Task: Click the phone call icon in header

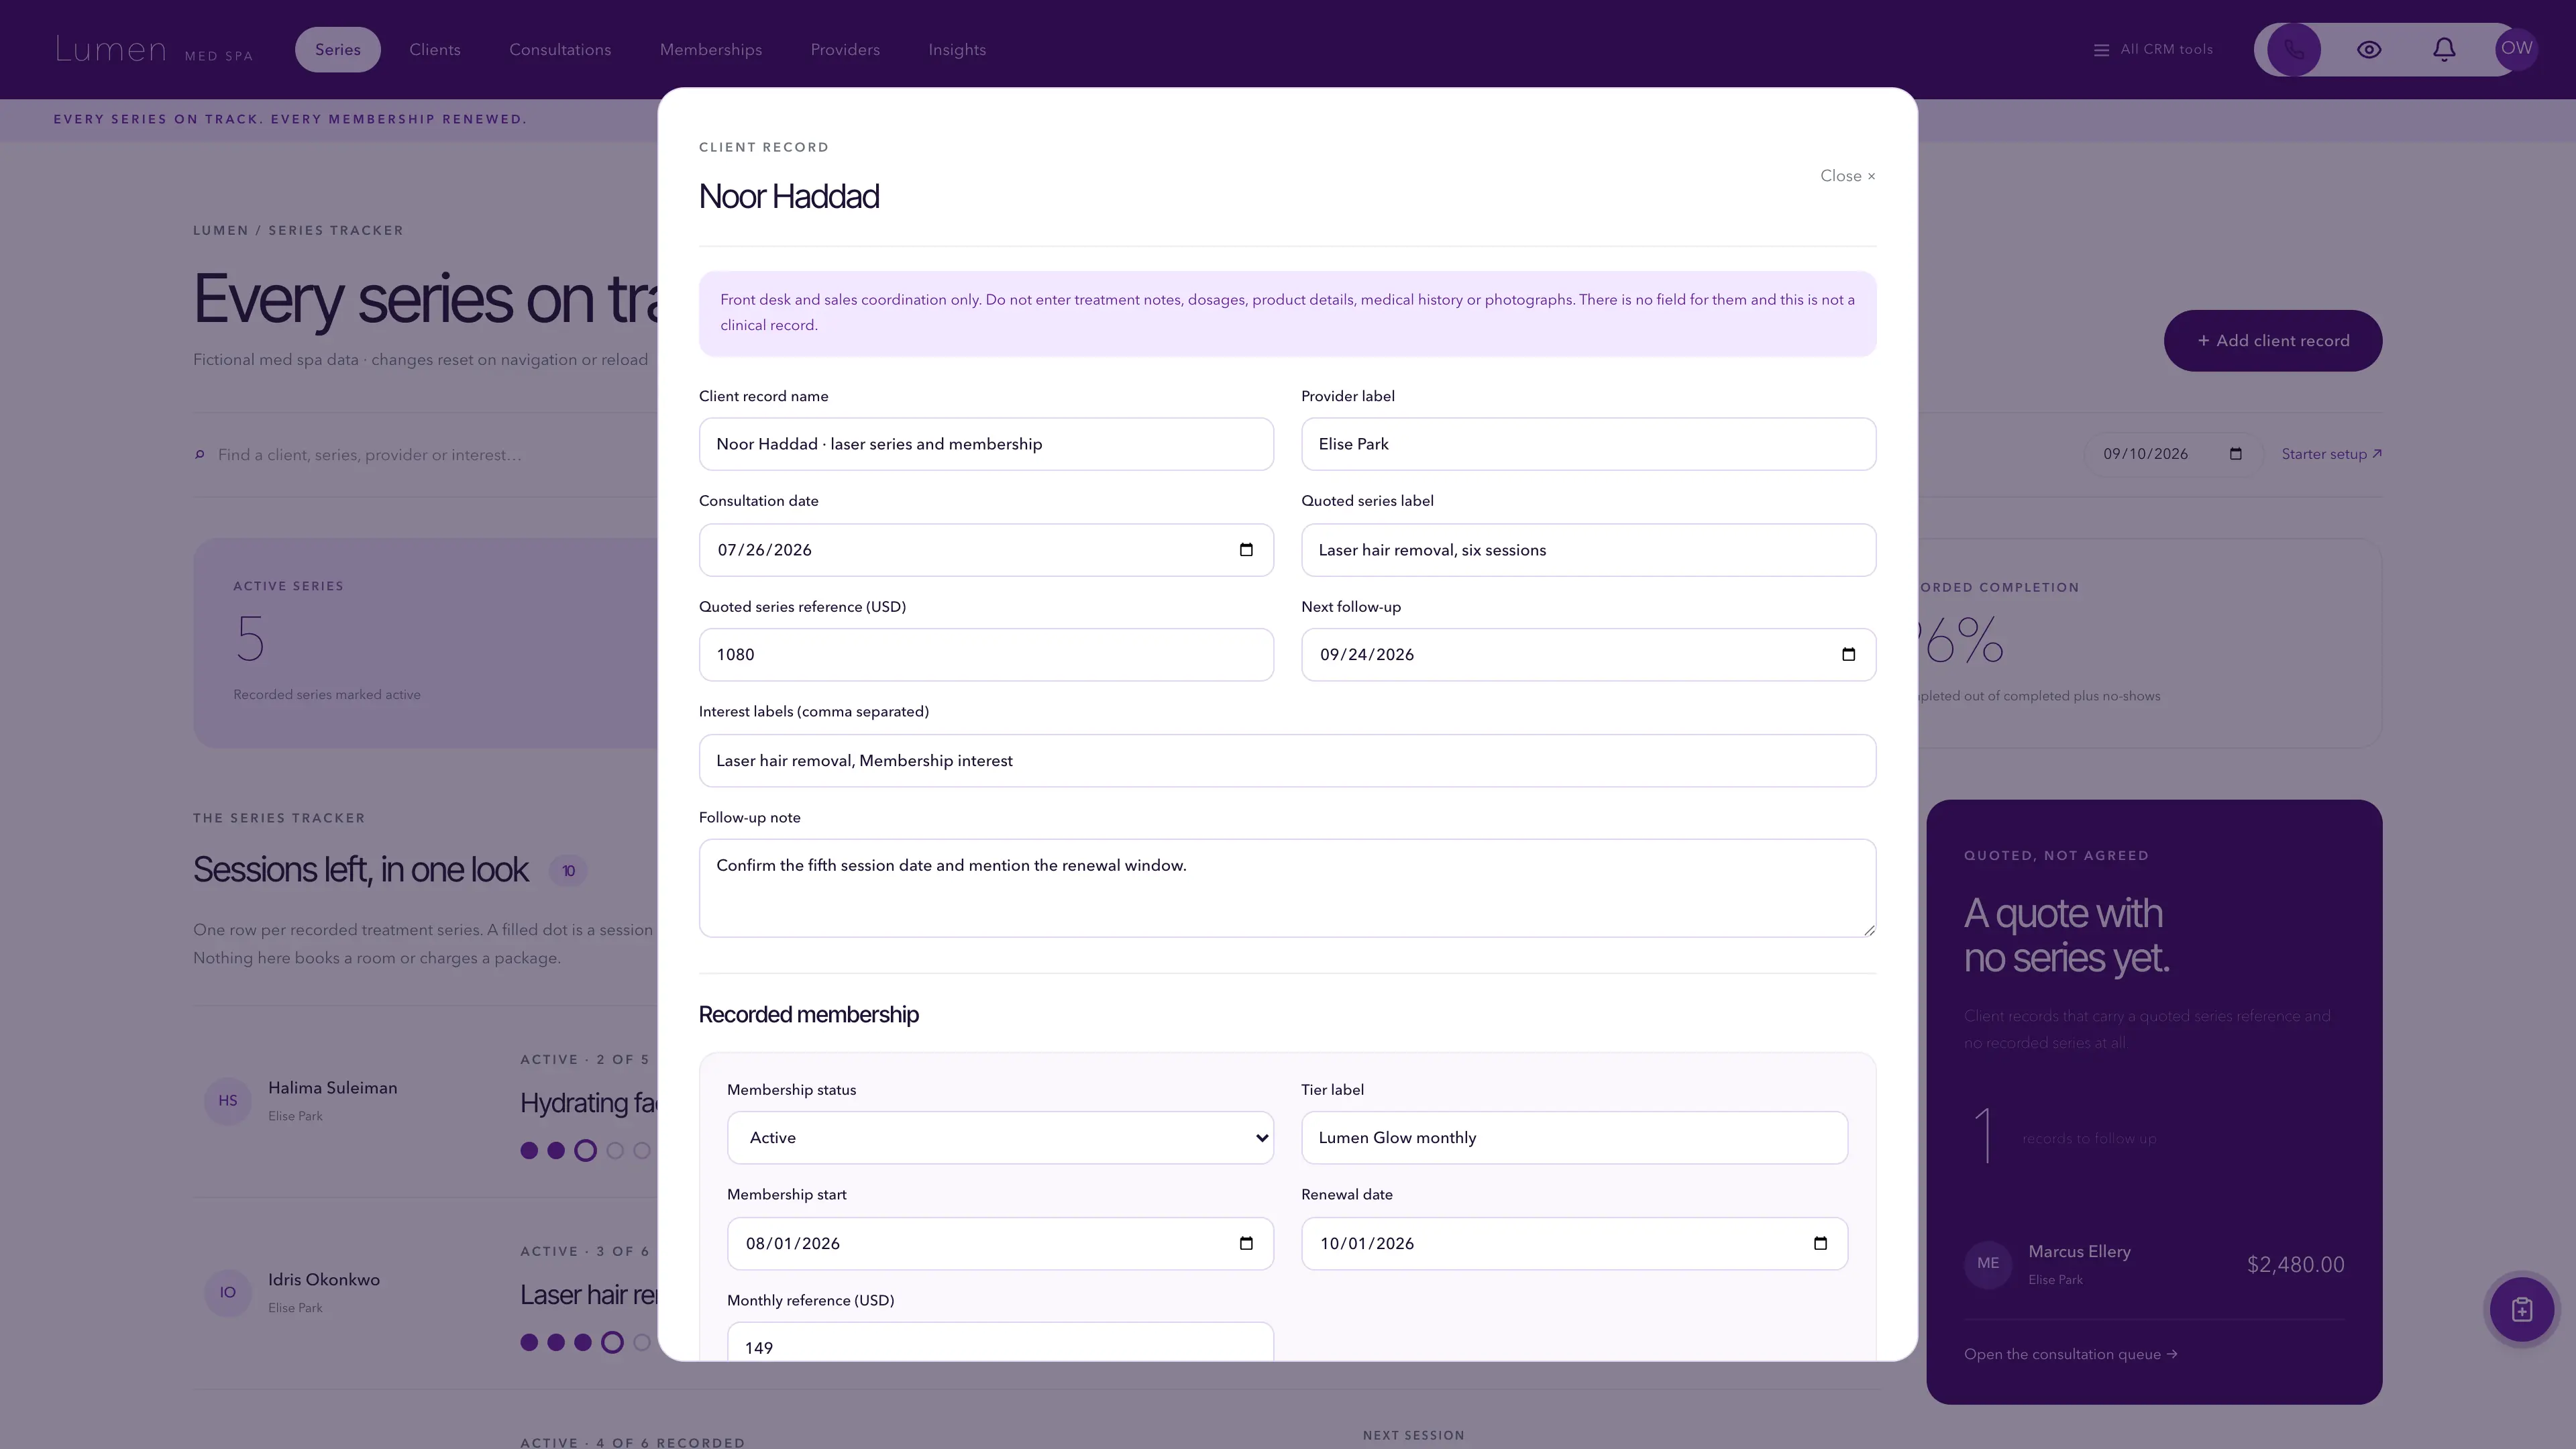Action: pyautogui.click(x=2293, y=49)
